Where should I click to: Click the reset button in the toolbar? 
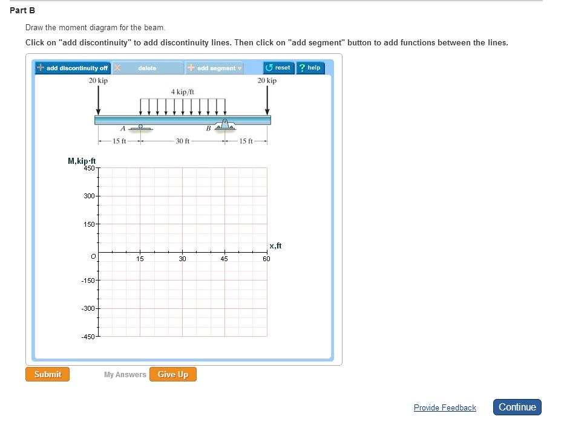278,67
